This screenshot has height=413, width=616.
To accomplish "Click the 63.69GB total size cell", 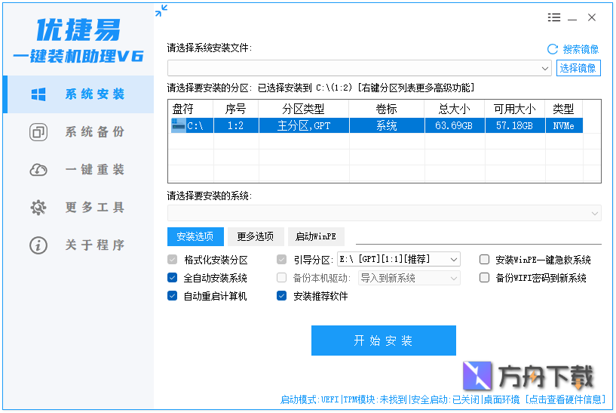I will [x=454, y=126].
